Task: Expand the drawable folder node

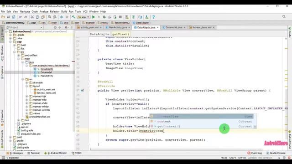Action: [x=26, y=82]
